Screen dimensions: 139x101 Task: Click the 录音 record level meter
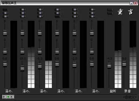pos(133,54)
